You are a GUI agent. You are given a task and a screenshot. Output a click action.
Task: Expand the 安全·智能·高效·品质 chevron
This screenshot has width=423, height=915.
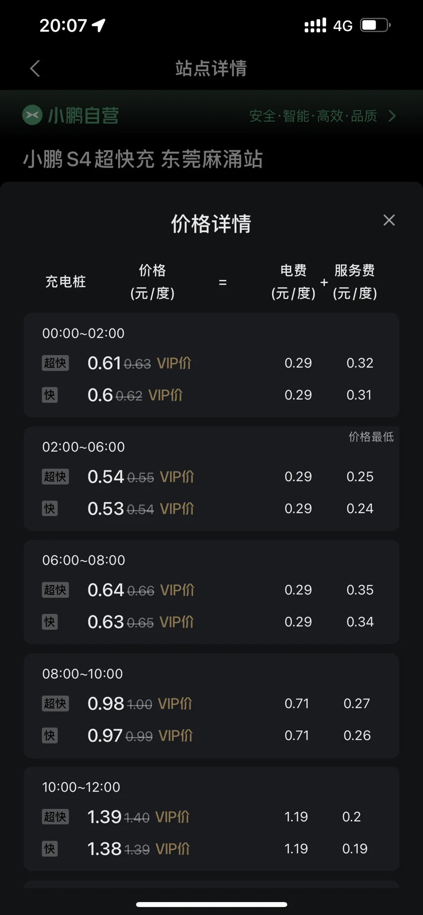(x=392, y=116)
